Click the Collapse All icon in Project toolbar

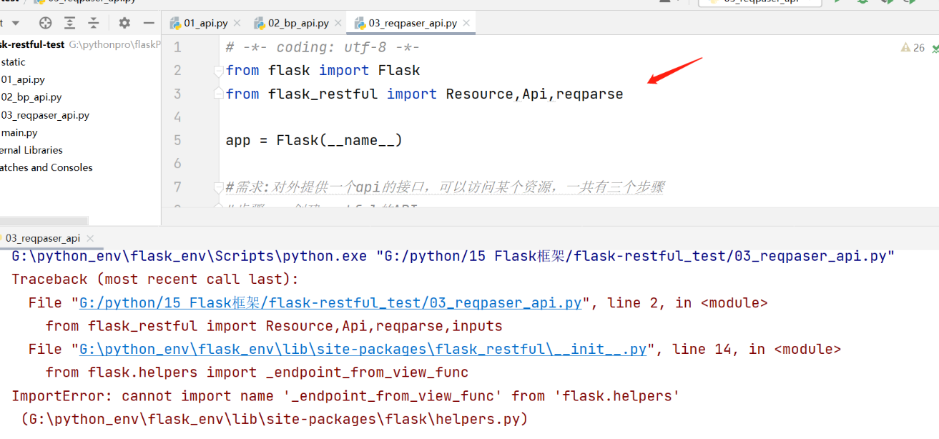click(93, 23)
